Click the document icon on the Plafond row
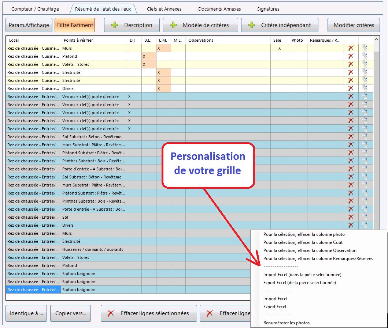The image size is (388, 328). 365,56
